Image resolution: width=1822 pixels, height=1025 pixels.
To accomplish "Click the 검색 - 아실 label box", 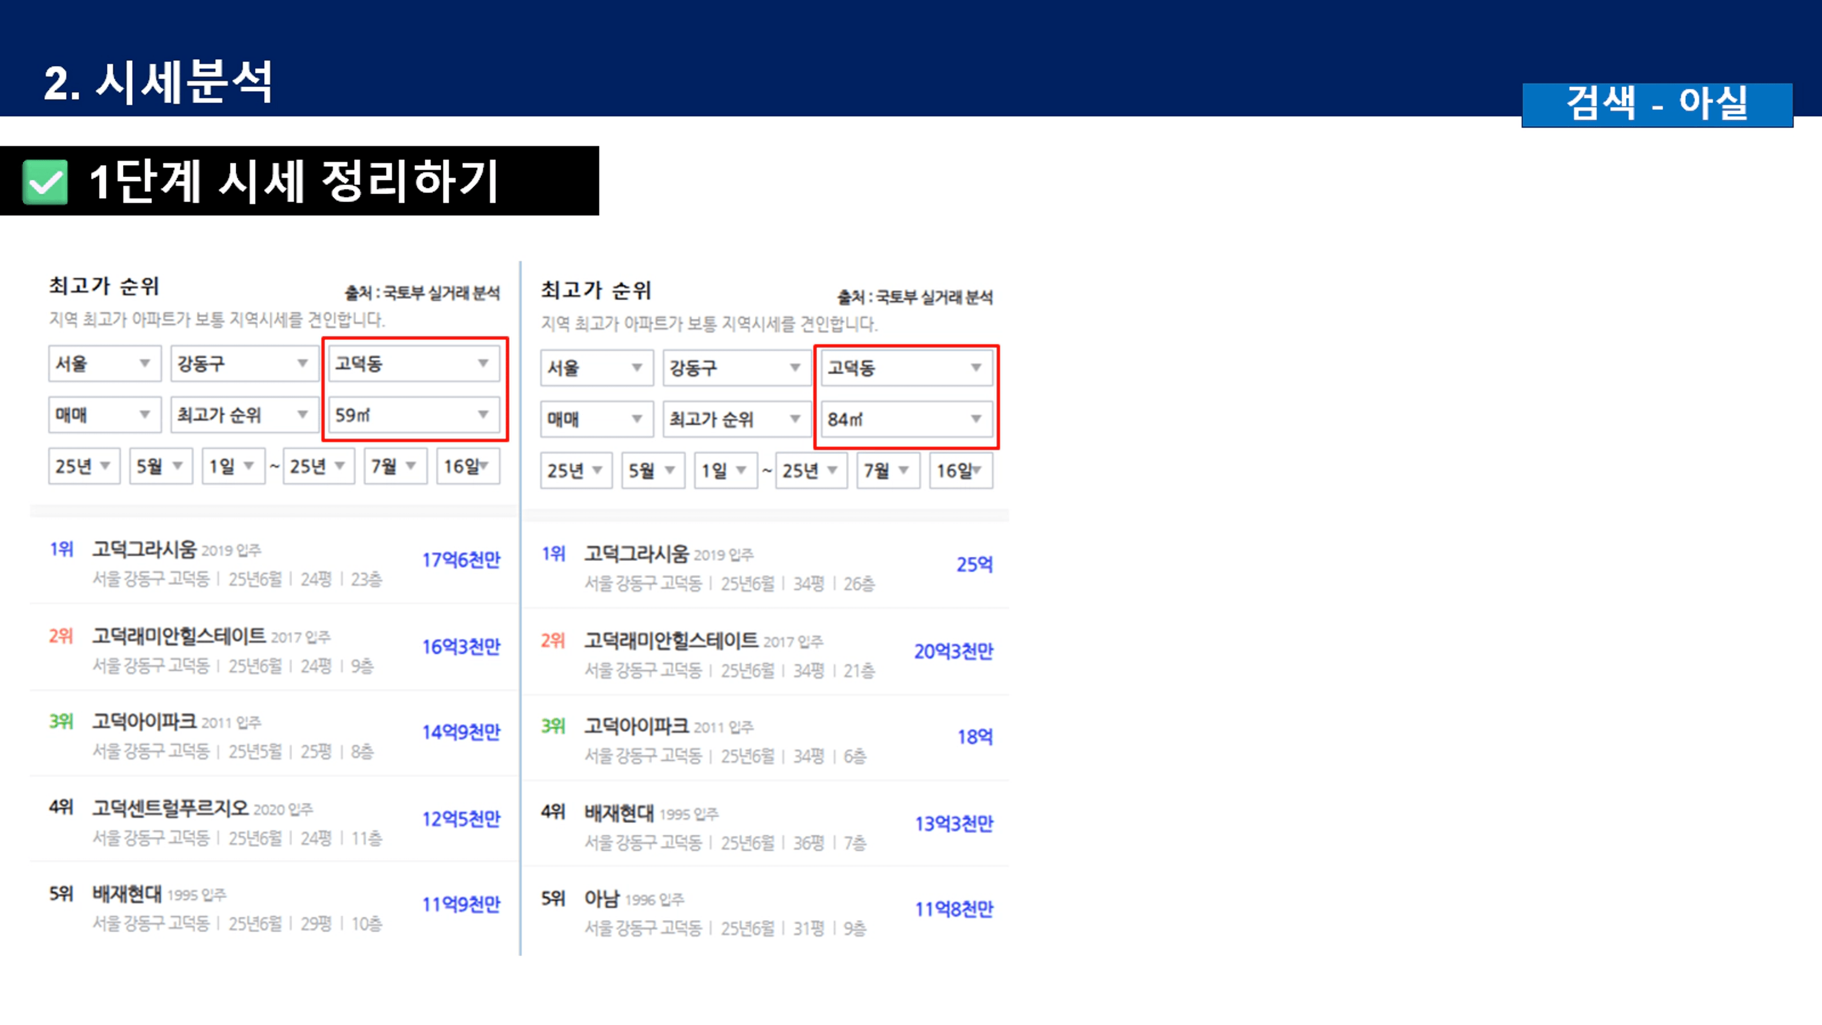I will (x=1657, y=105).
